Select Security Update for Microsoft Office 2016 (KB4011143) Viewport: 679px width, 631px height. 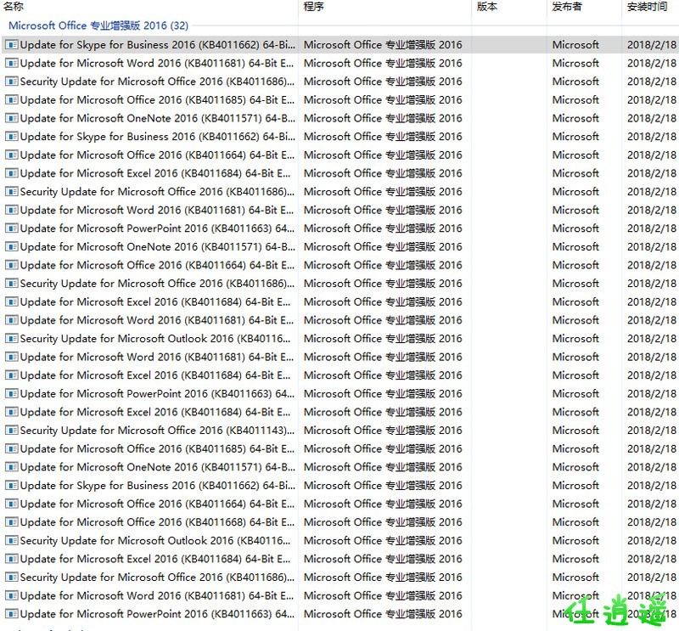[x=157, y=431]
